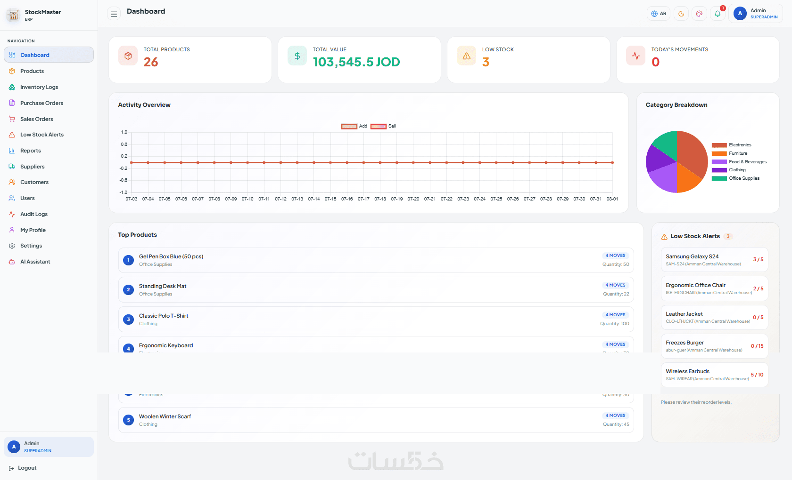Viewport: 792px width, 480px height.
Task: Click the 103,545.5 JOD total value
Action: [356, 62]
